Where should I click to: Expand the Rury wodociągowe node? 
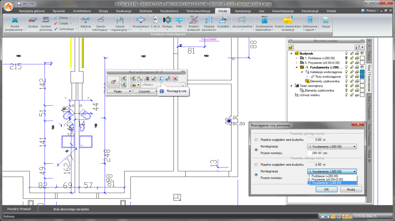(307, 77)
